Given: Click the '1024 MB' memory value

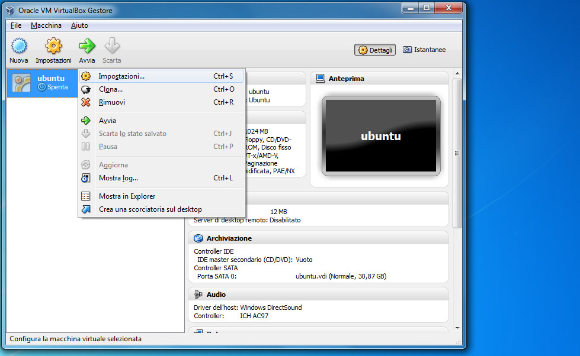Looking at the screenshot, I should click(257, 131).
